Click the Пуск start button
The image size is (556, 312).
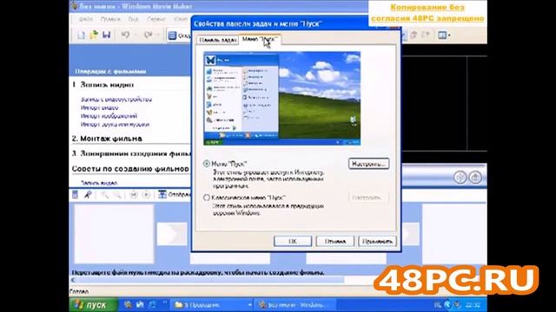coord(94,305)
